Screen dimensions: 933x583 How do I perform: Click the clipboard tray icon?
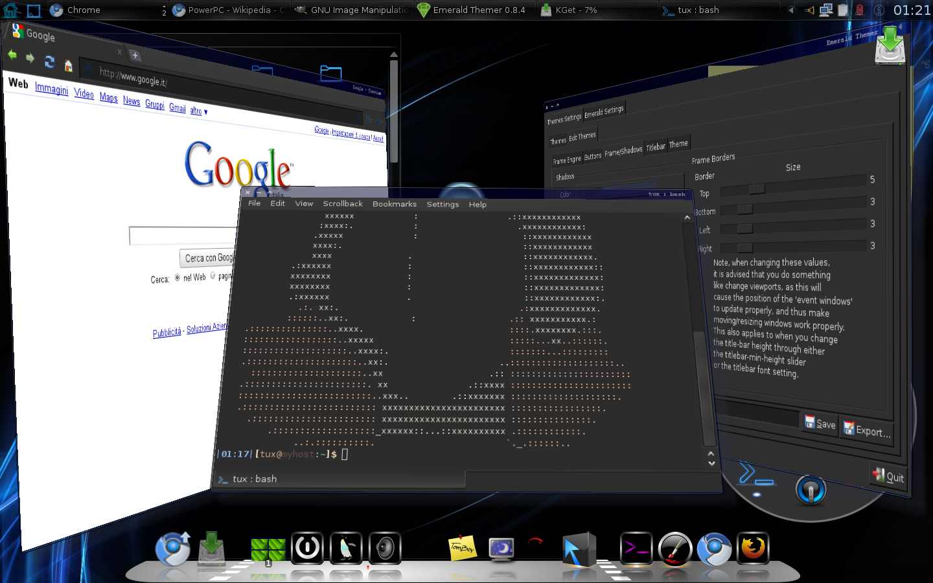point(842,10)
